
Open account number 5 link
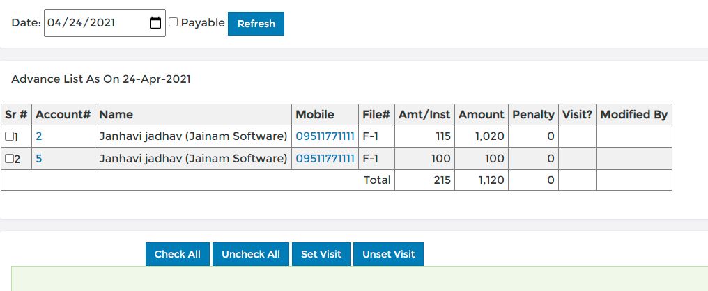pos(39,158)
